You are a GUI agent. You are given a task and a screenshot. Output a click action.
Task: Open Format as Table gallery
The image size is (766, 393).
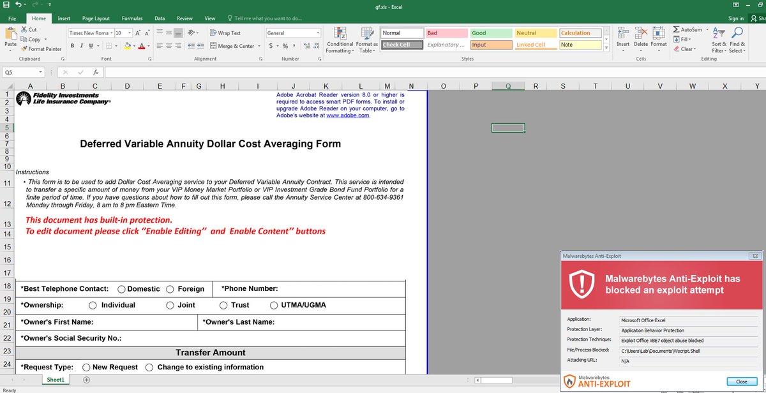pos(367,40)
